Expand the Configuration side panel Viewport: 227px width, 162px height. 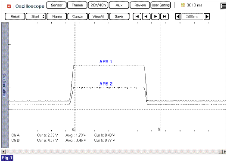5,86
